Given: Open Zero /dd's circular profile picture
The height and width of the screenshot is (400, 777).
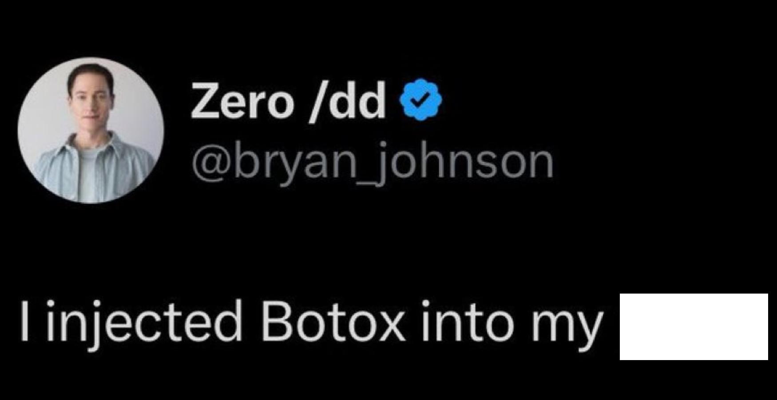Looking at the screenshot, I should (x=93, y=131).
